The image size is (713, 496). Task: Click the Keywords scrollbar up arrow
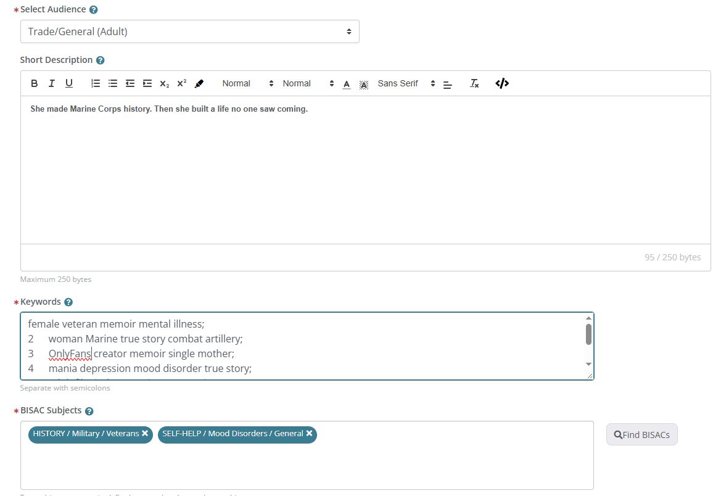(x=588, y=318)
